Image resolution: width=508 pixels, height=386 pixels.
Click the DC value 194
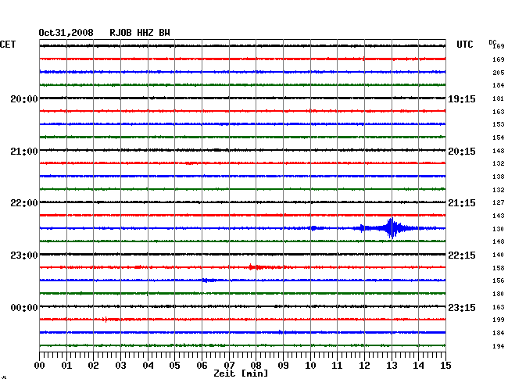(499, 346)
